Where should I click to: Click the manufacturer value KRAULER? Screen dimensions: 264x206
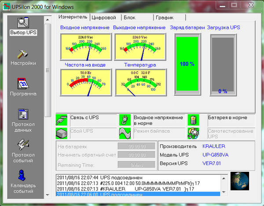[214, 146]
